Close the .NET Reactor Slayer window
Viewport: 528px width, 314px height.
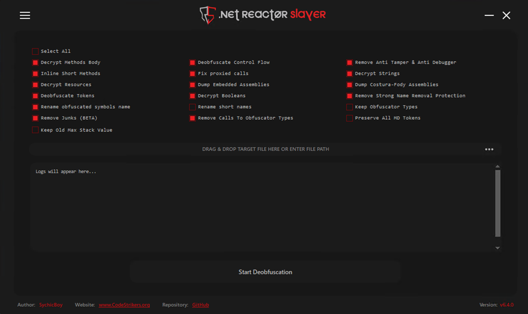click(x=506, y=16)
